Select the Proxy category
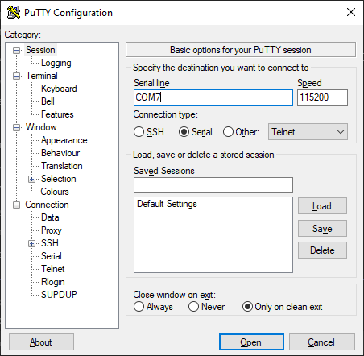 (x=52, y=230)
